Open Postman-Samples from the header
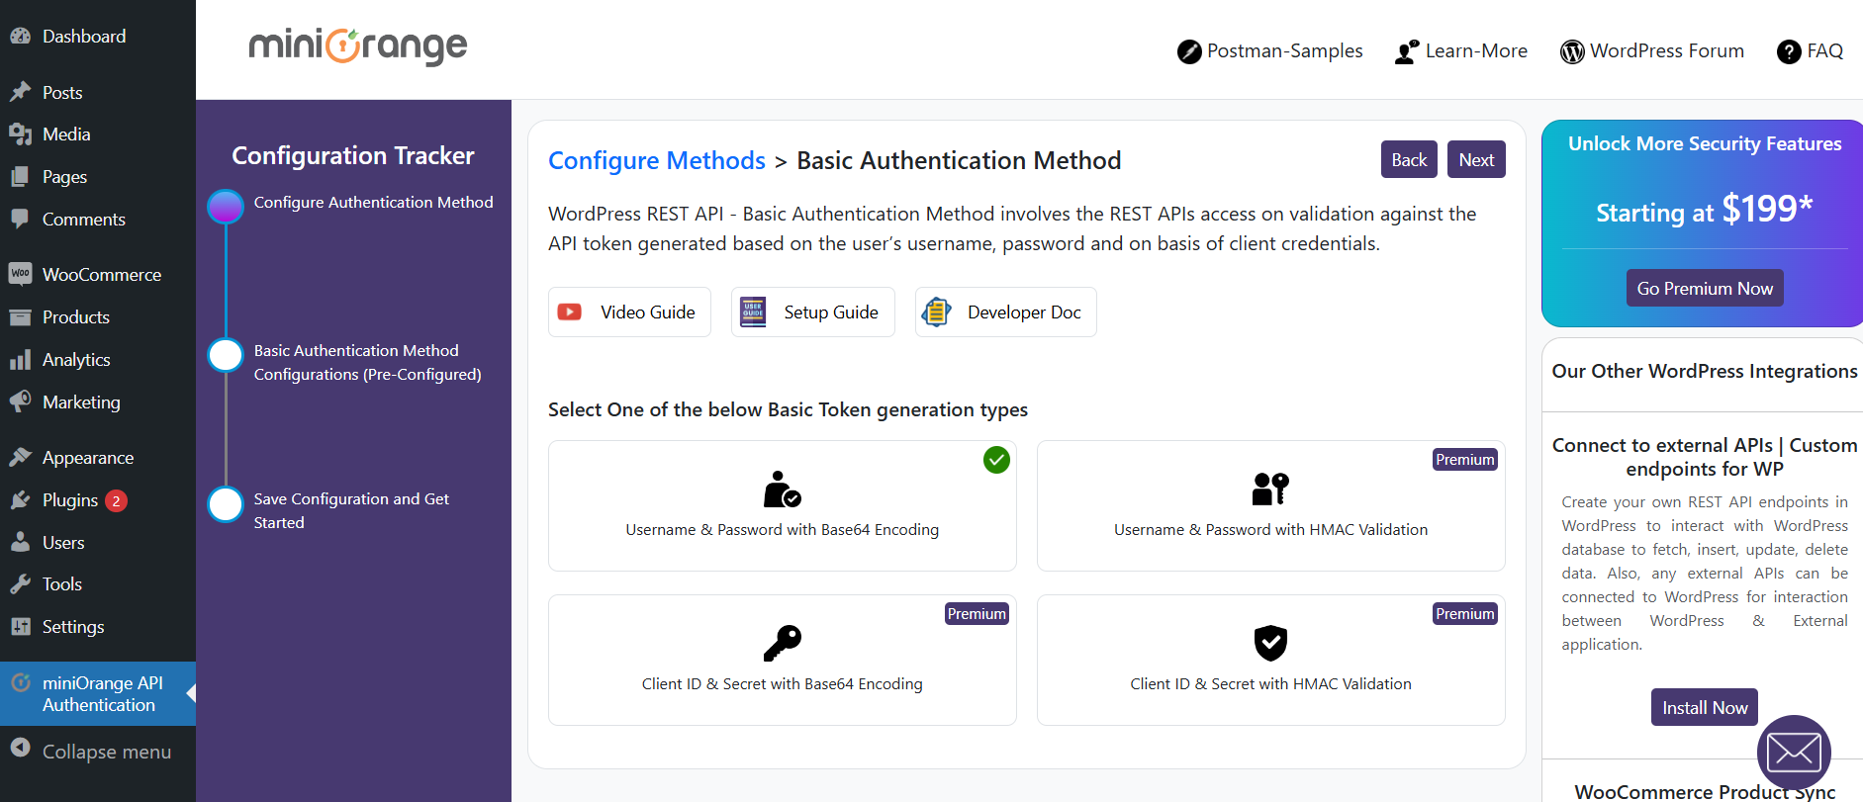The height and width of the screenshot is (802, 1863). click(1269, 51)
